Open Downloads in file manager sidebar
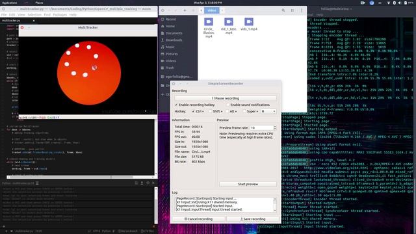The image size is (416, 234). (x=172, y=40)
